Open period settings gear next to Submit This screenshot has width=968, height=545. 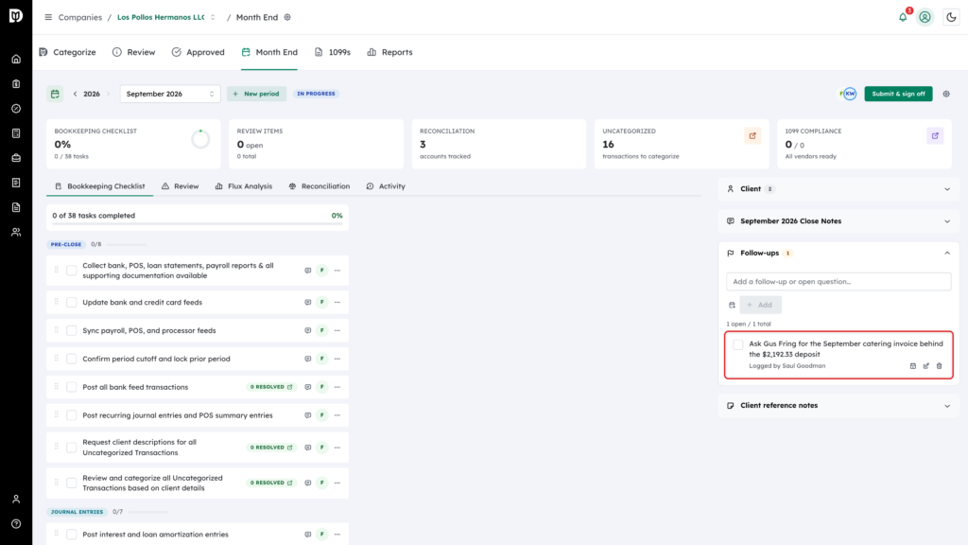tap(946, 94)
